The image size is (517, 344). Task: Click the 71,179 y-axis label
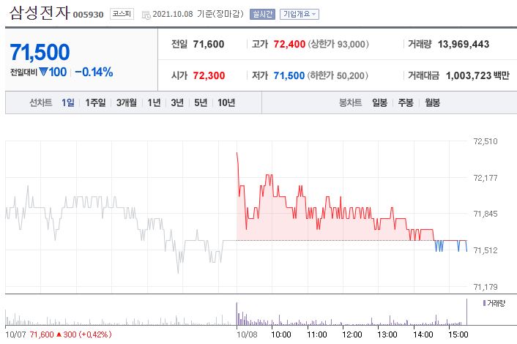pos(486,287)
